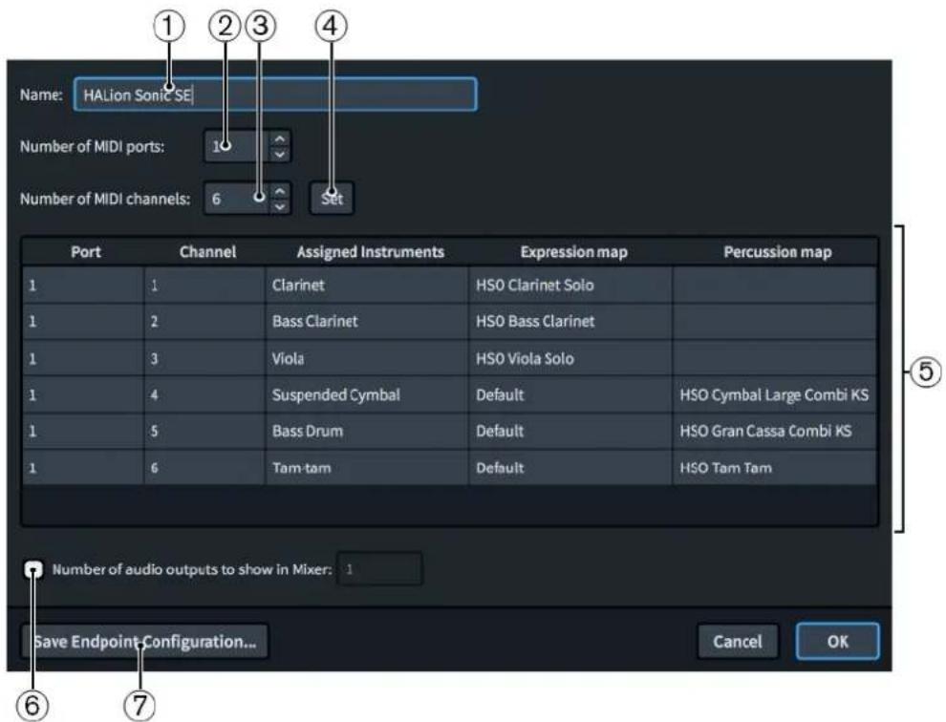Image resolution: width=946 pixels, height=722 pixels.
Task: Click the Number of MIDI channels value field
Action: coord(238,198)
